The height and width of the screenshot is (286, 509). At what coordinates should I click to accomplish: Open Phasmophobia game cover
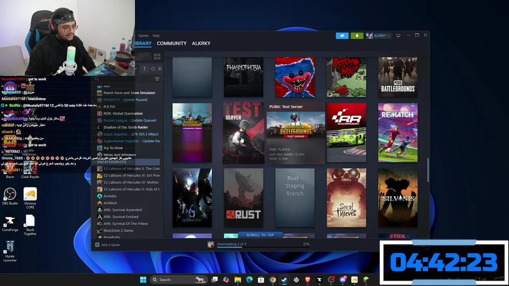(x=243, y=77)
